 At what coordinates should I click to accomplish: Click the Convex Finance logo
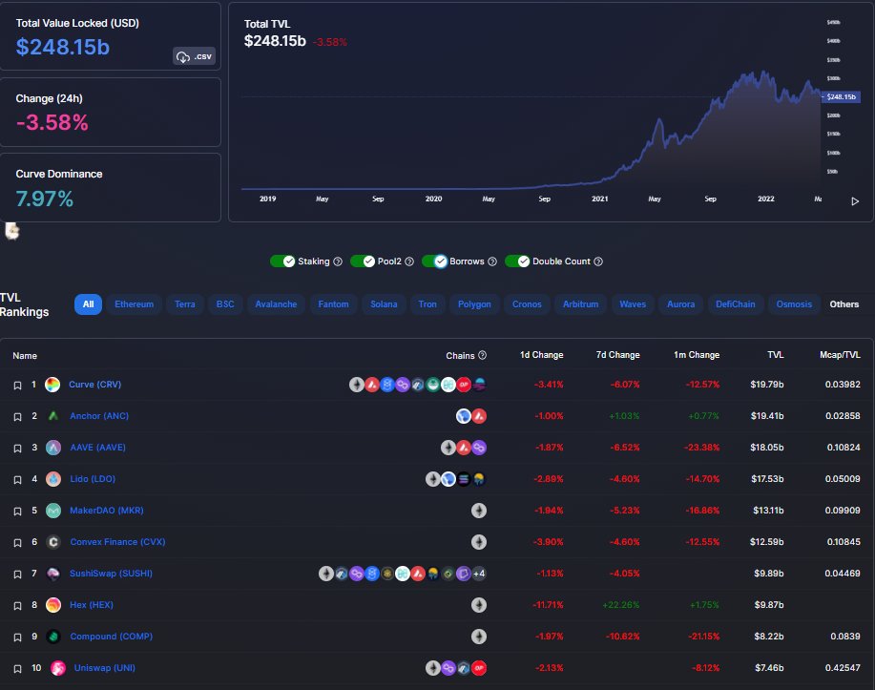point(53,542)
